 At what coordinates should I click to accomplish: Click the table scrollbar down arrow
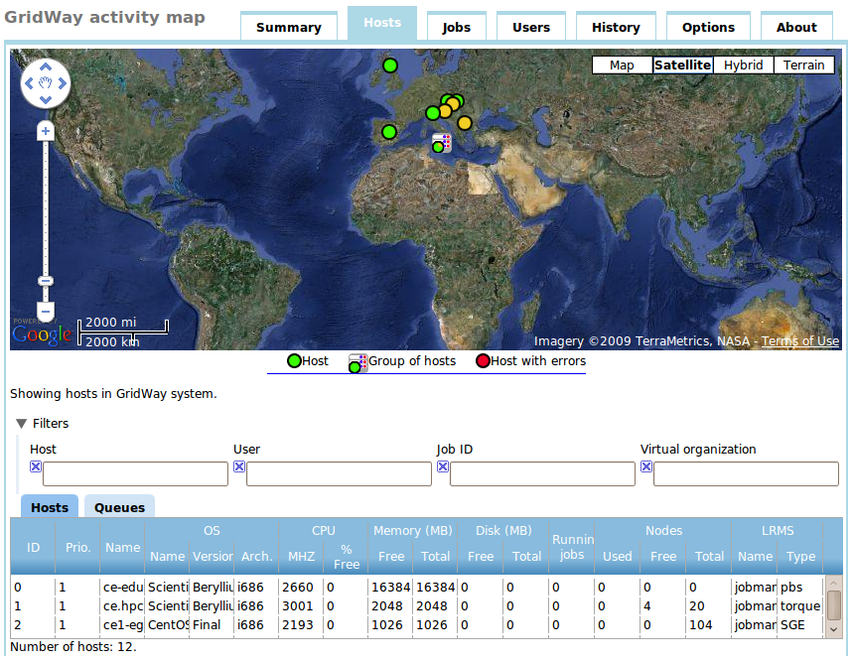tap(833, 630)
